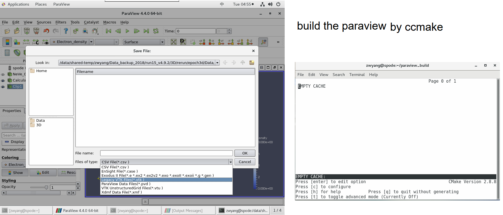
Task: Click the Show color legend button
Action: coord(15,173)
